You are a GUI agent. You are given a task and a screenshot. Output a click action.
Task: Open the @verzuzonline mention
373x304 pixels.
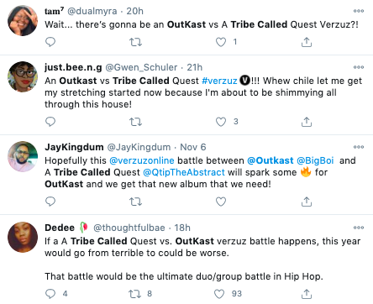[x=142, y=160]
